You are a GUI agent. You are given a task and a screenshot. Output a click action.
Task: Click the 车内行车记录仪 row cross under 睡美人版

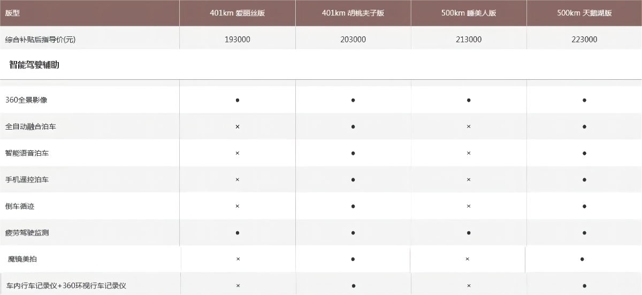tap(469, 286)
